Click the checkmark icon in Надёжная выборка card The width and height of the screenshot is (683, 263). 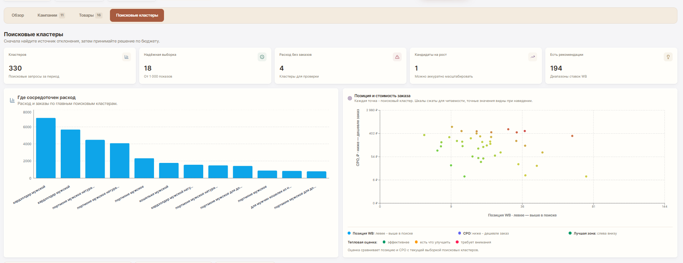262,57
